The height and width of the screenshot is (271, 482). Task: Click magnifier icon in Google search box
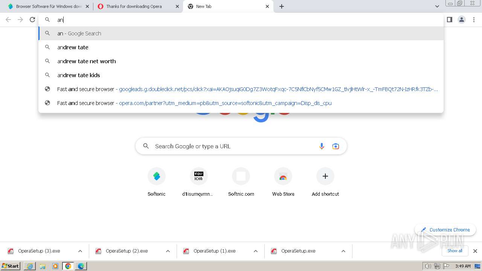click(146, 146)
